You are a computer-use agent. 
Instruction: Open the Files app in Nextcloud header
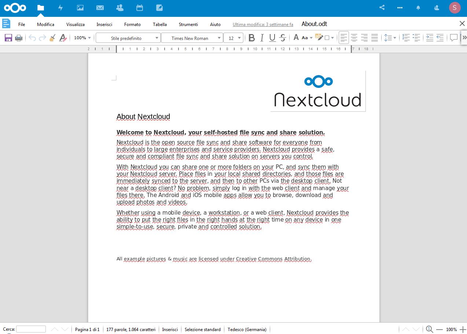[x=41, y=7]
